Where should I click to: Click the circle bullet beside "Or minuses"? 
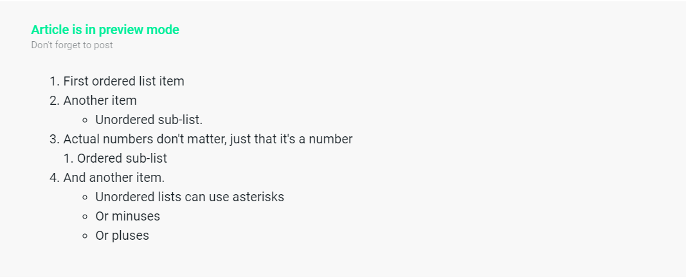(85, 217)
